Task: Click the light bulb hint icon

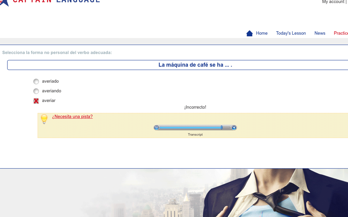Action: point(44,119)
